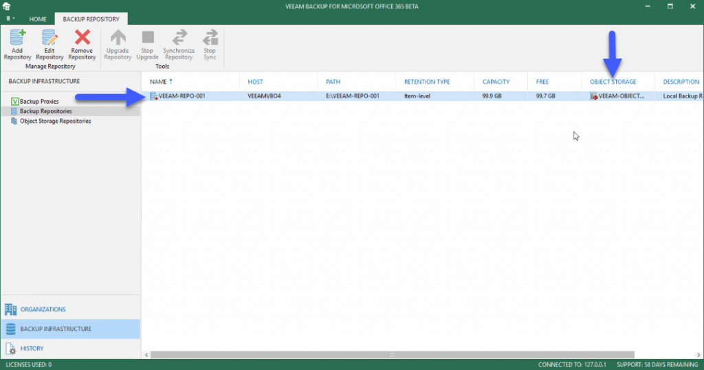
Task: Click the Local Backup description cell
Action: pos(683,96)
